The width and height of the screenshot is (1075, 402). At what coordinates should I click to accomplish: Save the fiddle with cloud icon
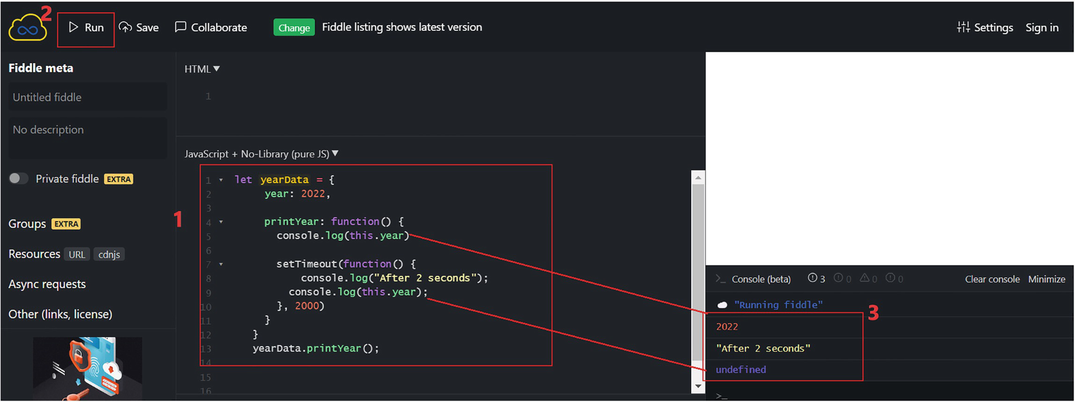tap(139, 27)
